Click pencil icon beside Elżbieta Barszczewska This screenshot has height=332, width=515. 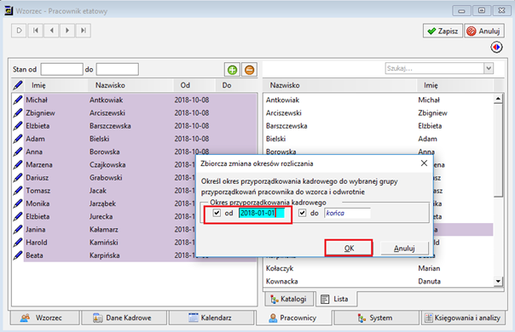18,126
